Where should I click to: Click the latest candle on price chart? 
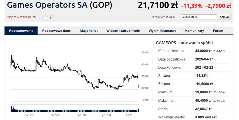139,86
